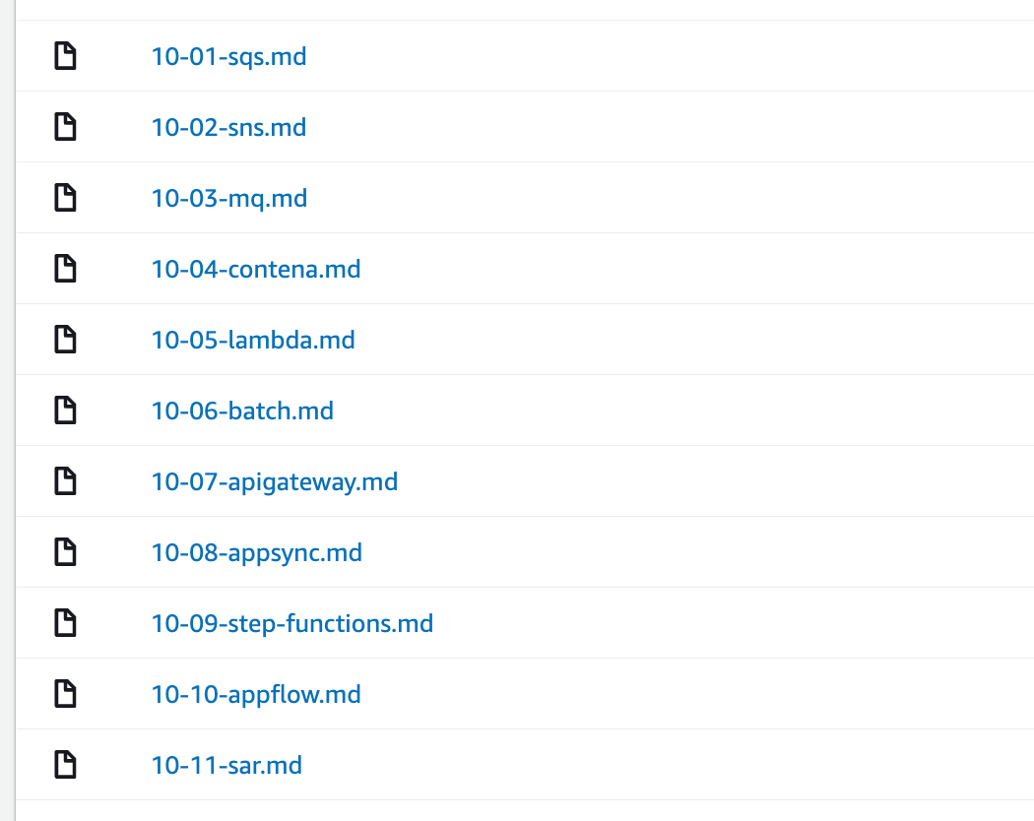This screenshot has width=1034, height=821.
Task: Open the 10-05-lambda.md file link
Action: pos(253,341)
